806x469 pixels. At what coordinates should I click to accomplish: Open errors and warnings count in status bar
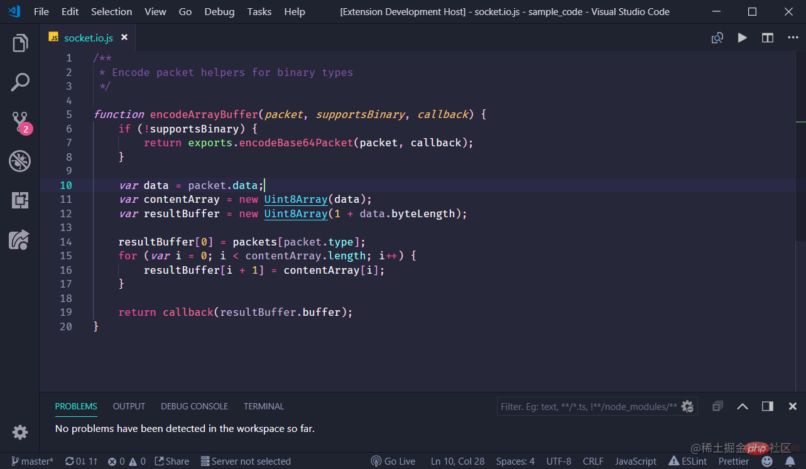(x=126, y=461)
